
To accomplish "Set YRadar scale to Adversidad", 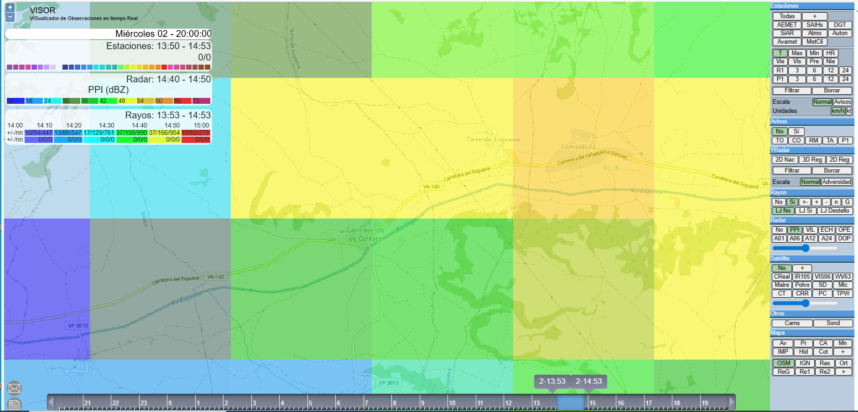I will click(837, 182).
